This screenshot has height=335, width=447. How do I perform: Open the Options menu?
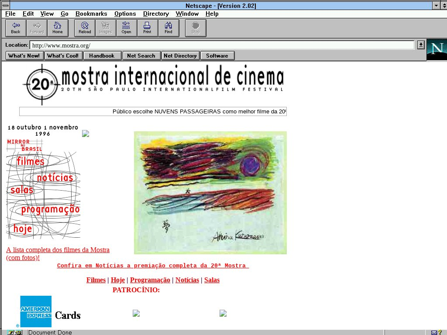125,14
